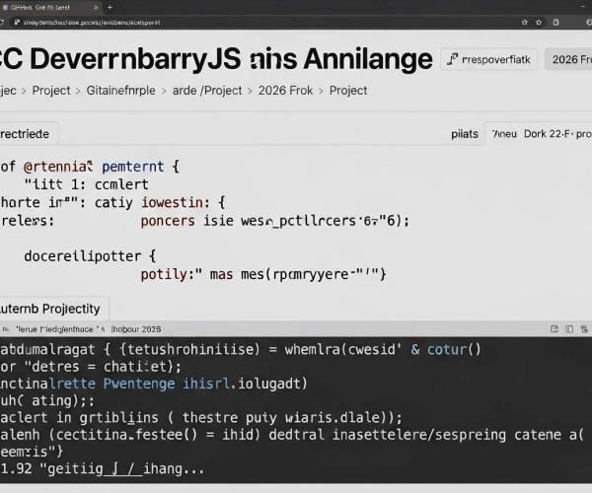This screenshot has height=493, width=592.
Task: Click the rightmost terminal toolbar icon
Action: point(584,329)
